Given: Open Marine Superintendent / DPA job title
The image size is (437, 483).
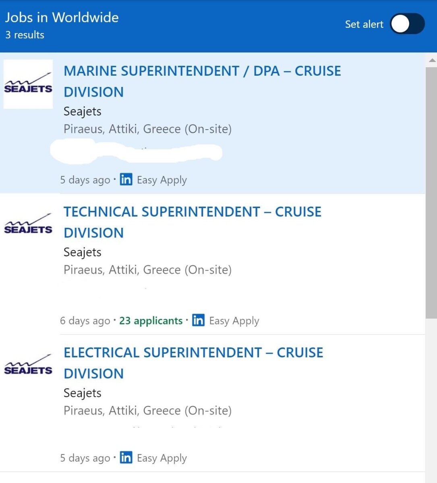Looking at the screenshot, I should tap(202, 81).
